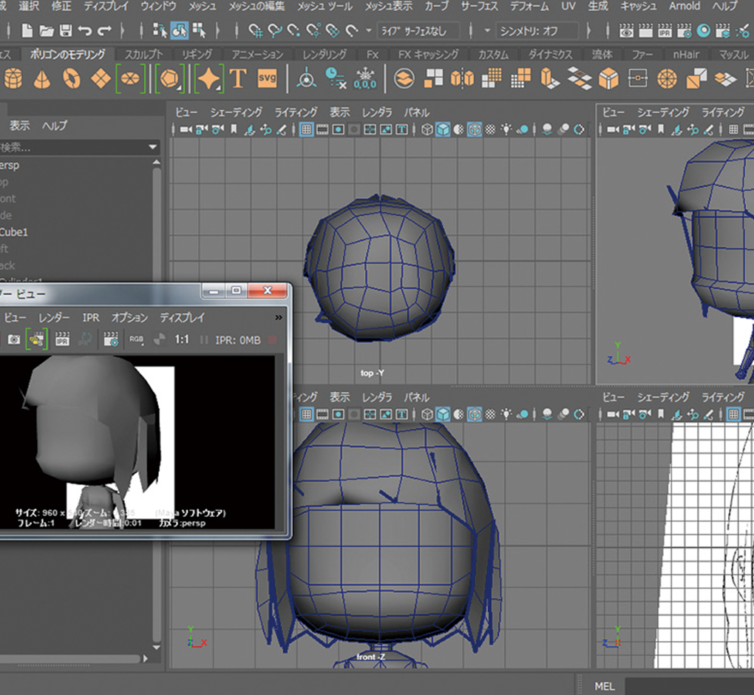Click the 1:1 real size button
The image size is (754, 695).
coord(182,339)
